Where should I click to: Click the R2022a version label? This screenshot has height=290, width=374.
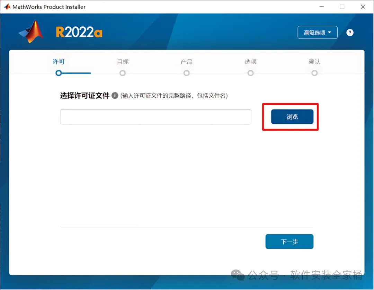[x=79, y=32]
